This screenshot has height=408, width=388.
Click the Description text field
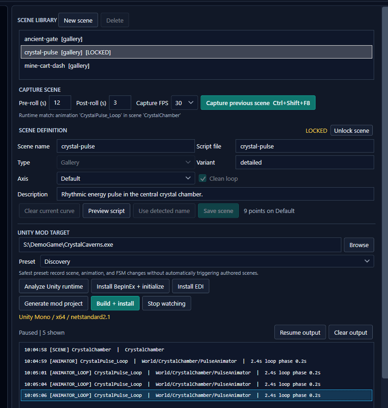click(x=215, y=194)
